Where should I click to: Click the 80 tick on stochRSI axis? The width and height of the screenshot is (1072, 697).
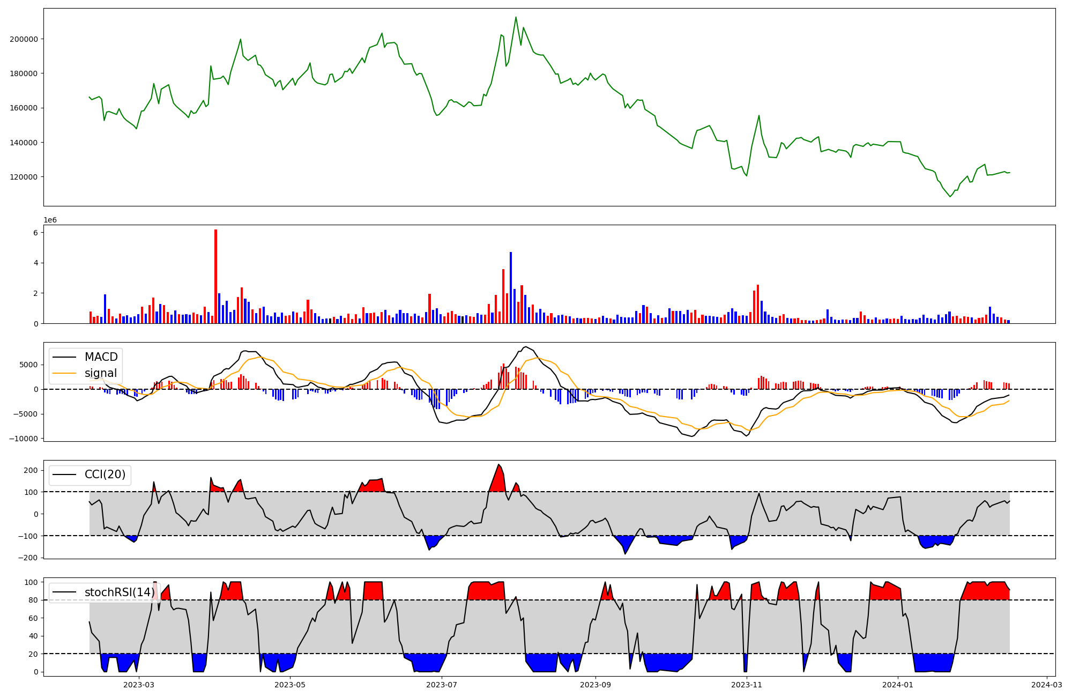coord(33,600)
